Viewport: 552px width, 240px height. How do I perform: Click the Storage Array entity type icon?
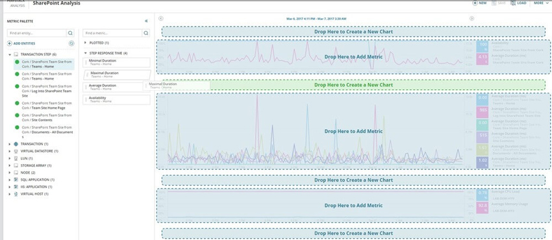click(x=16, y=165)
